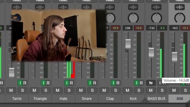Select the Hats channel name label
Screen dimensions: 190x107
(63, 99)
